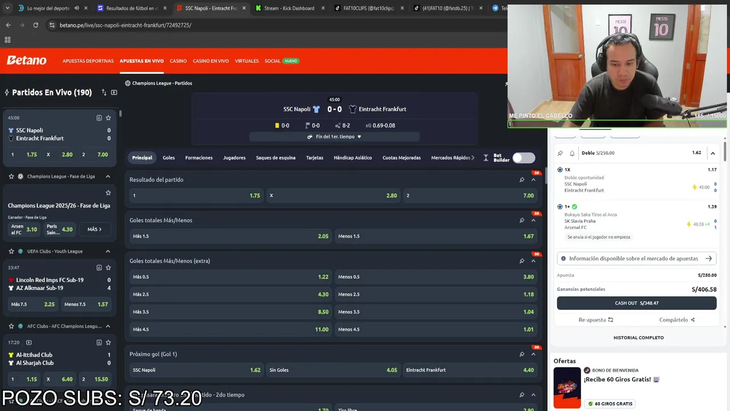Switch to the Hándicap Asiático tab
This screenshot has height=411, width=730.
click(x=352, y=158)
